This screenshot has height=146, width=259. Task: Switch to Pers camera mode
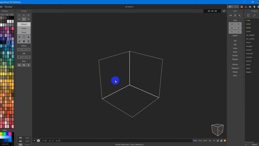[x=195, y=141]
